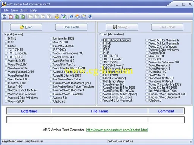Viewport: 194px width, 145px height.
Task: Select HTML as the import source
Action: coord(10,39)
